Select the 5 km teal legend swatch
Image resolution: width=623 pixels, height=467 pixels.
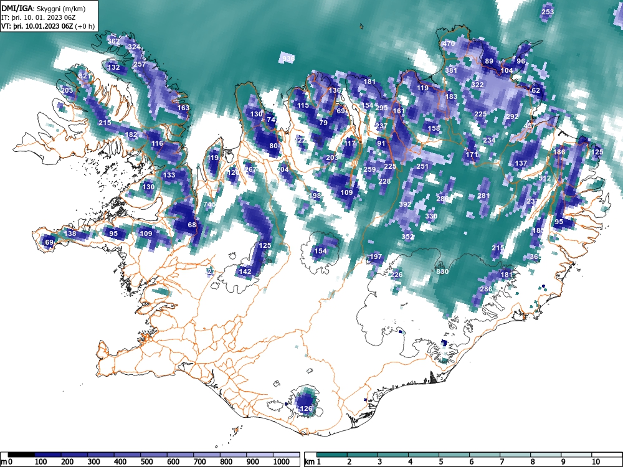454,455
